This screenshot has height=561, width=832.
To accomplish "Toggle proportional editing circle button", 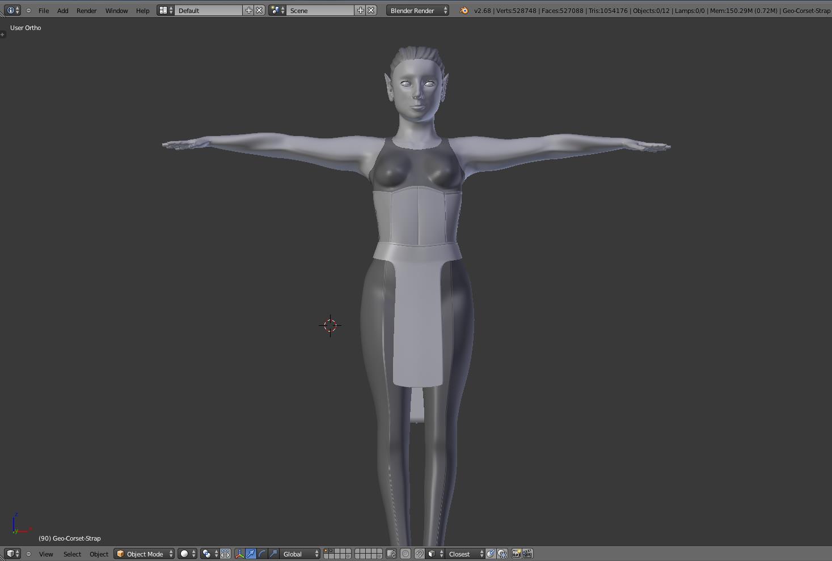I will click(406, 554).
